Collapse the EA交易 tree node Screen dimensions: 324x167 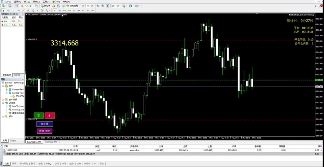[3, 103]
